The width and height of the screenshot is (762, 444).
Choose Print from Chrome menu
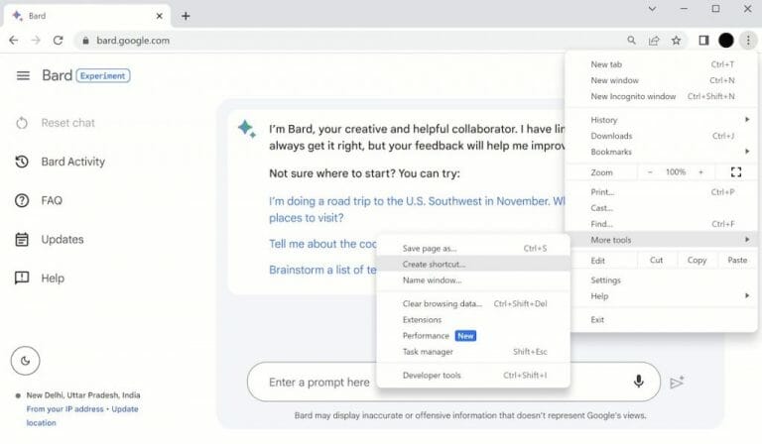click(x=663, y=191)
